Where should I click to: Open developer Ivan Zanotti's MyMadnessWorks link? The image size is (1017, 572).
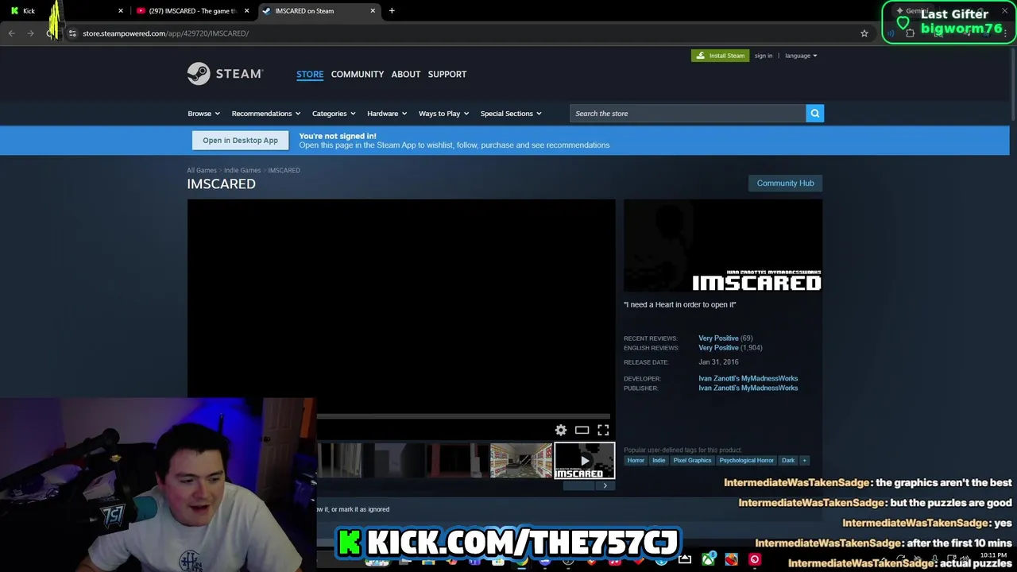tap(748, 378)
